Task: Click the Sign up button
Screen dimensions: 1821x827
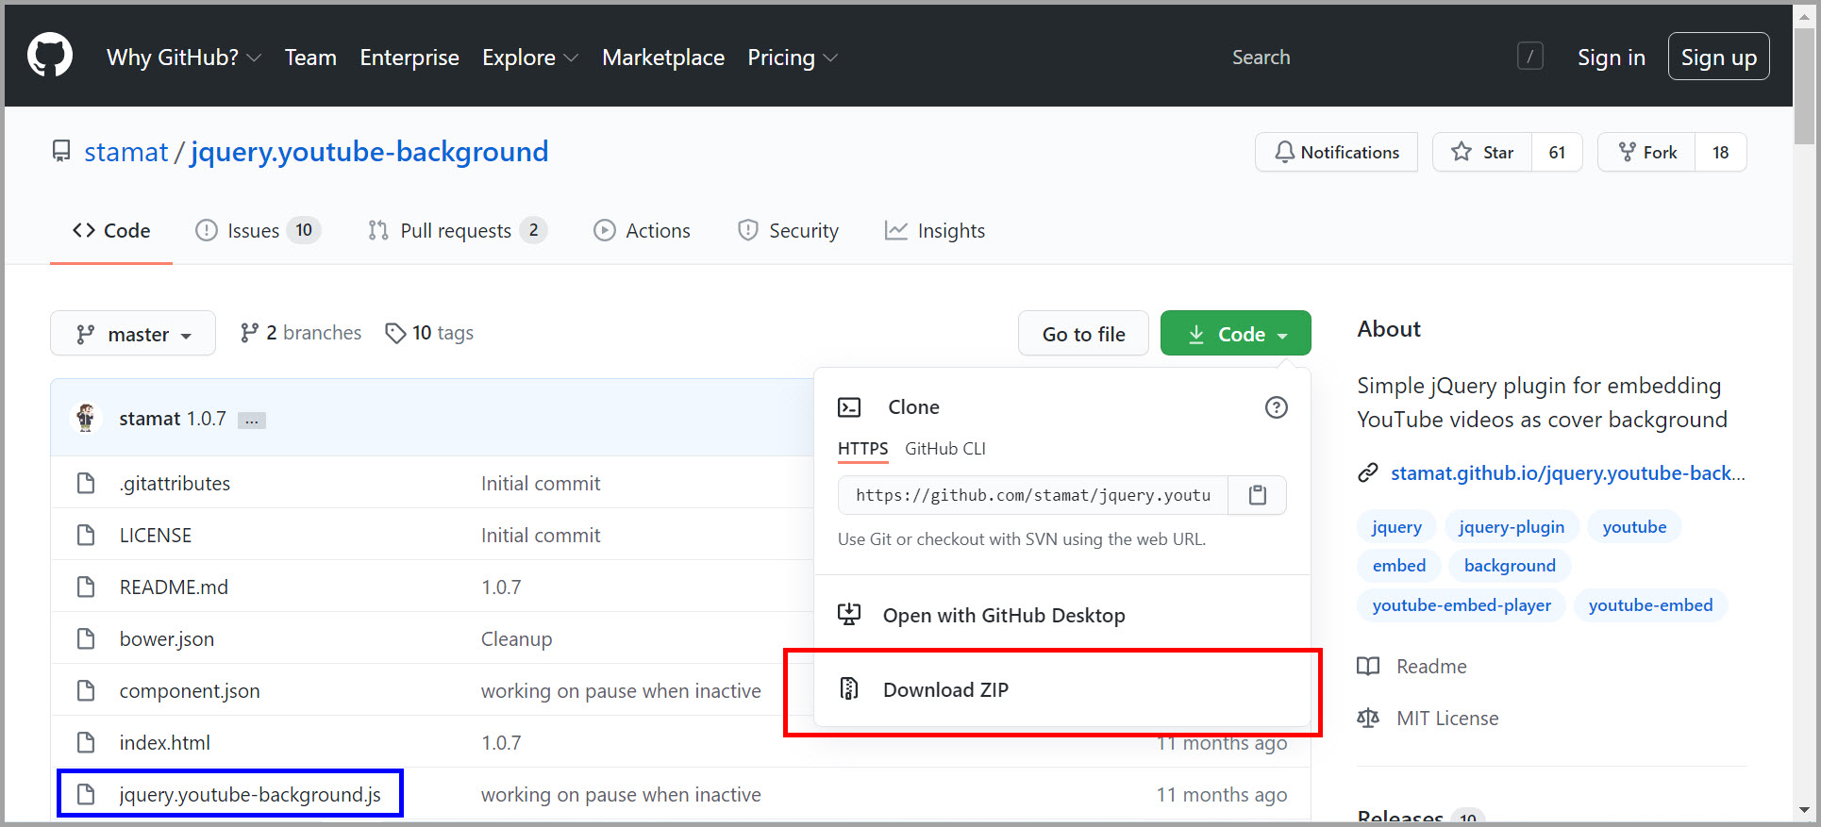Action: (1718, 58)
